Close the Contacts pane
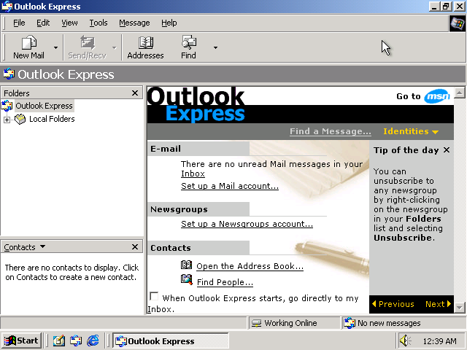 tap(135, 246)
